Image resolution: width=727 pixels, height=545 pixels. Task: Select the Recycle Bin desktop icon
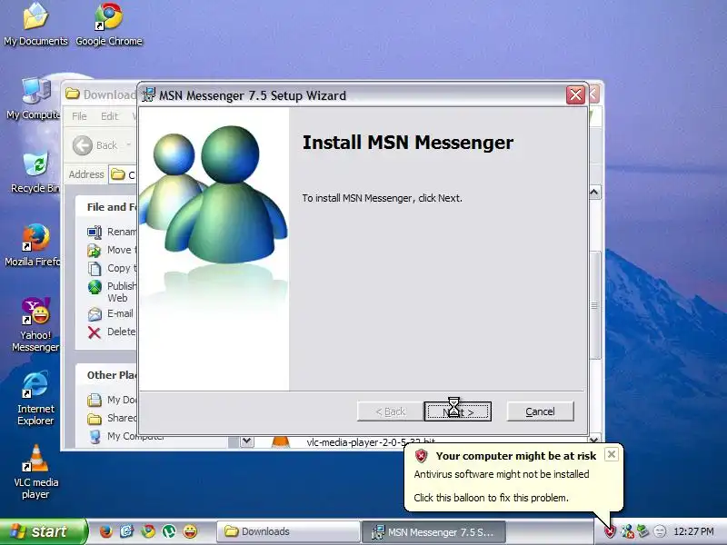tap(35, 172)
